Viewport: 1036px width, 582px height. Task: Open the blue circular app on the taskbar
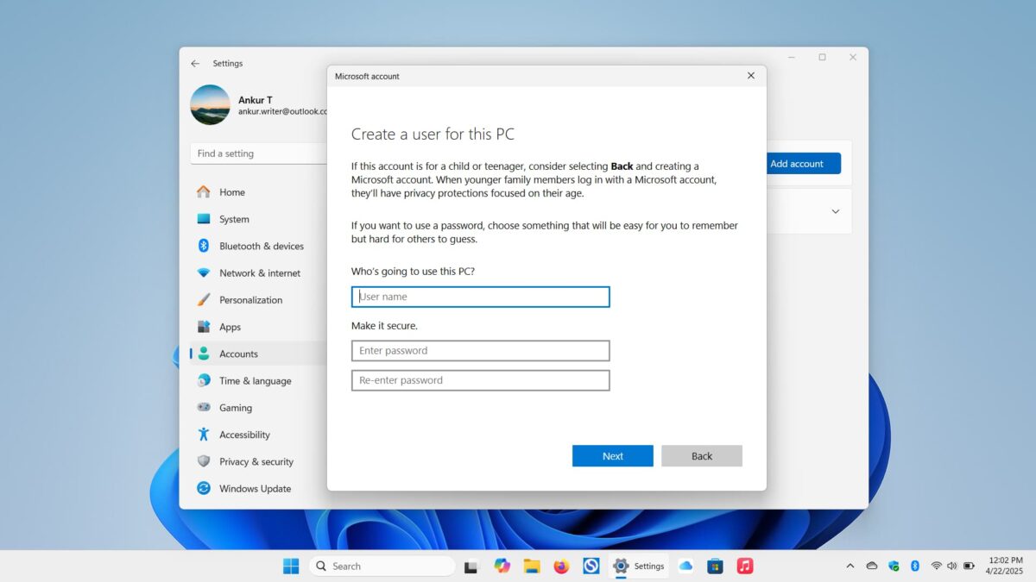click(591, 566)
